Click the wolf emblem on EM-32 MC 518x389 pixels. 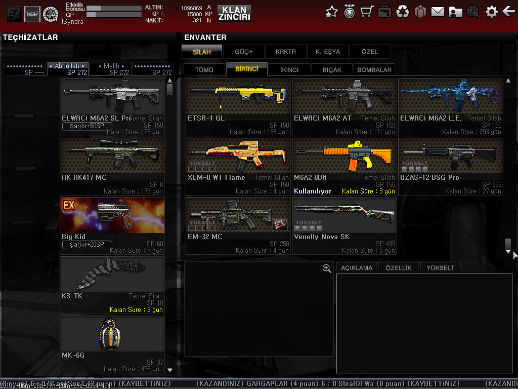pos(280,224)
